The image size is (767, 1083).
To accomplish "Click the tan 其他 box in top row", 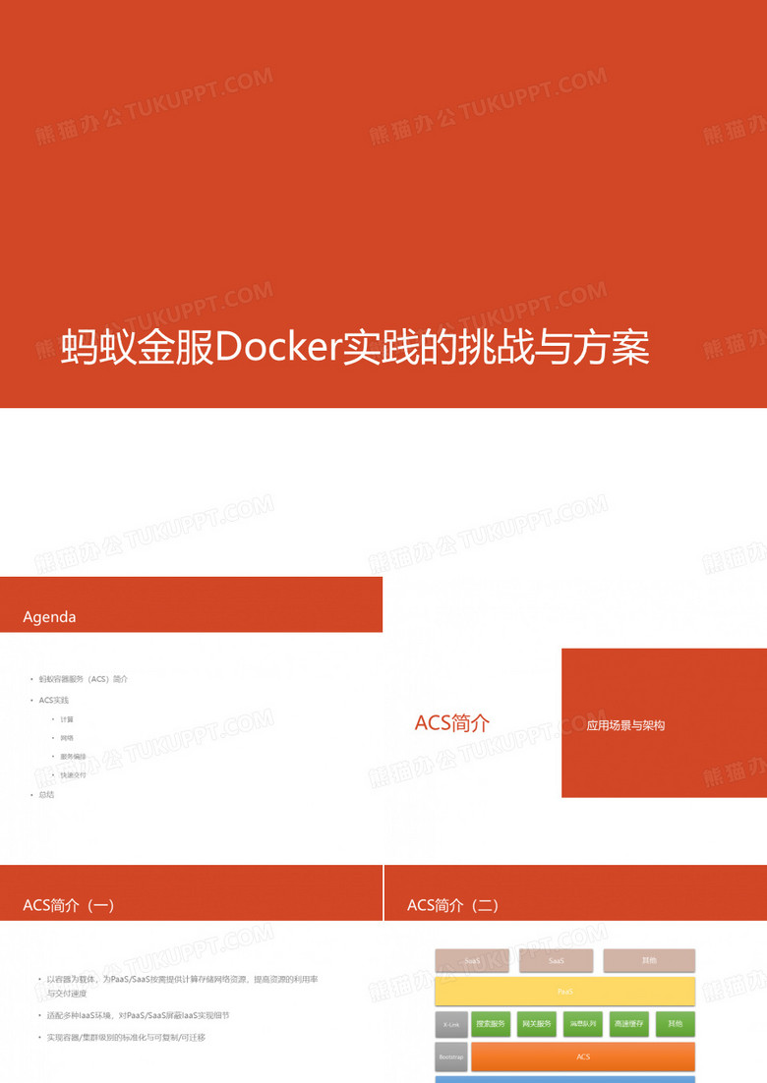I will pyautogui.click(x=649, y=960).
